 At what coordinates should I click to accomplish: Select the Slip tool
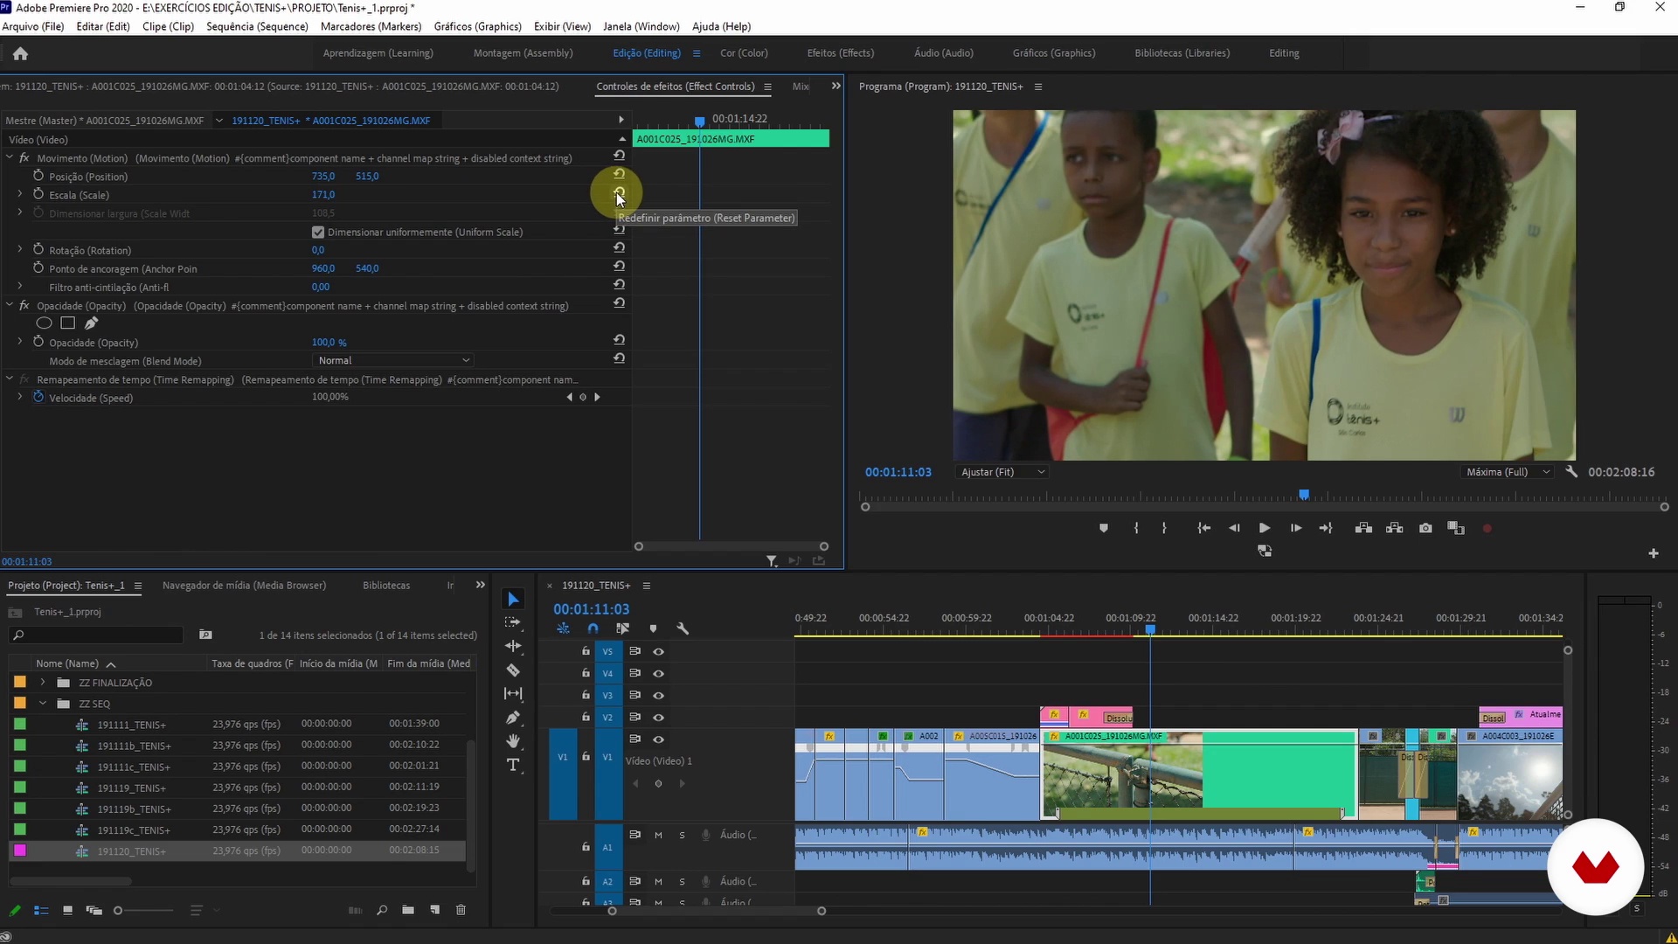pos(513,694)
